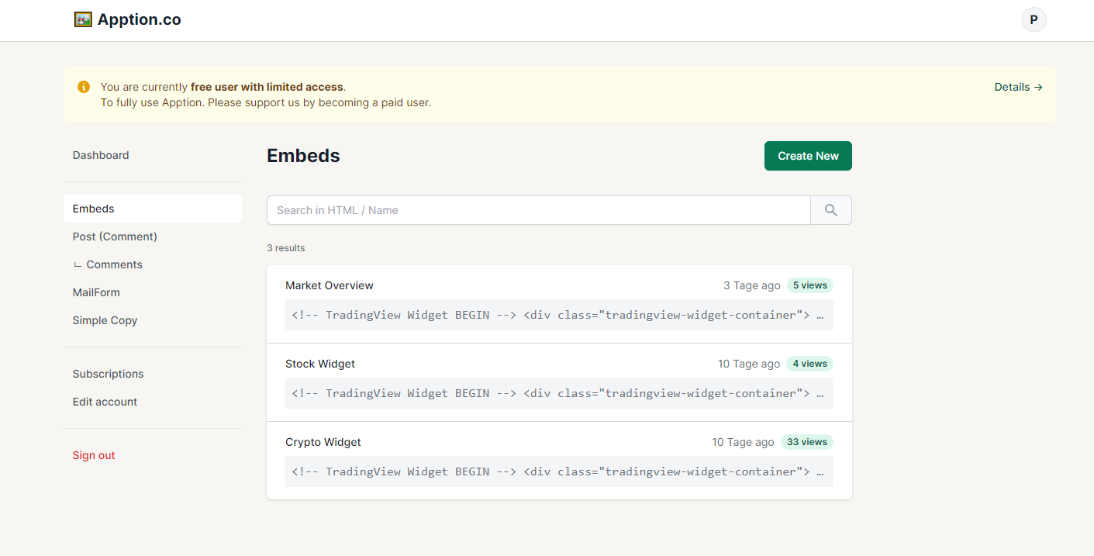
Task: Click the search magnifier icon button
Action: [830, 210]
